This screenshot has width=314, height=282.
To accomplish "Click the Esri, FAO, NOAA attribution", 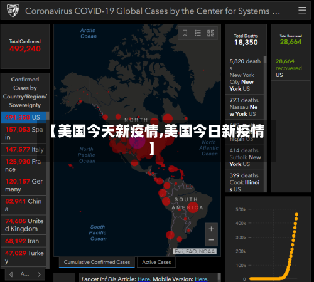I will (195, 251).
